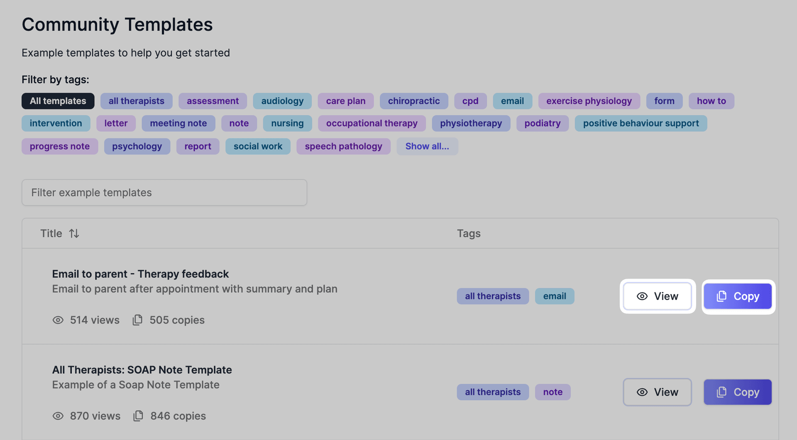
Task: Click the Filter example templates search box
Action: pos(164,192)
